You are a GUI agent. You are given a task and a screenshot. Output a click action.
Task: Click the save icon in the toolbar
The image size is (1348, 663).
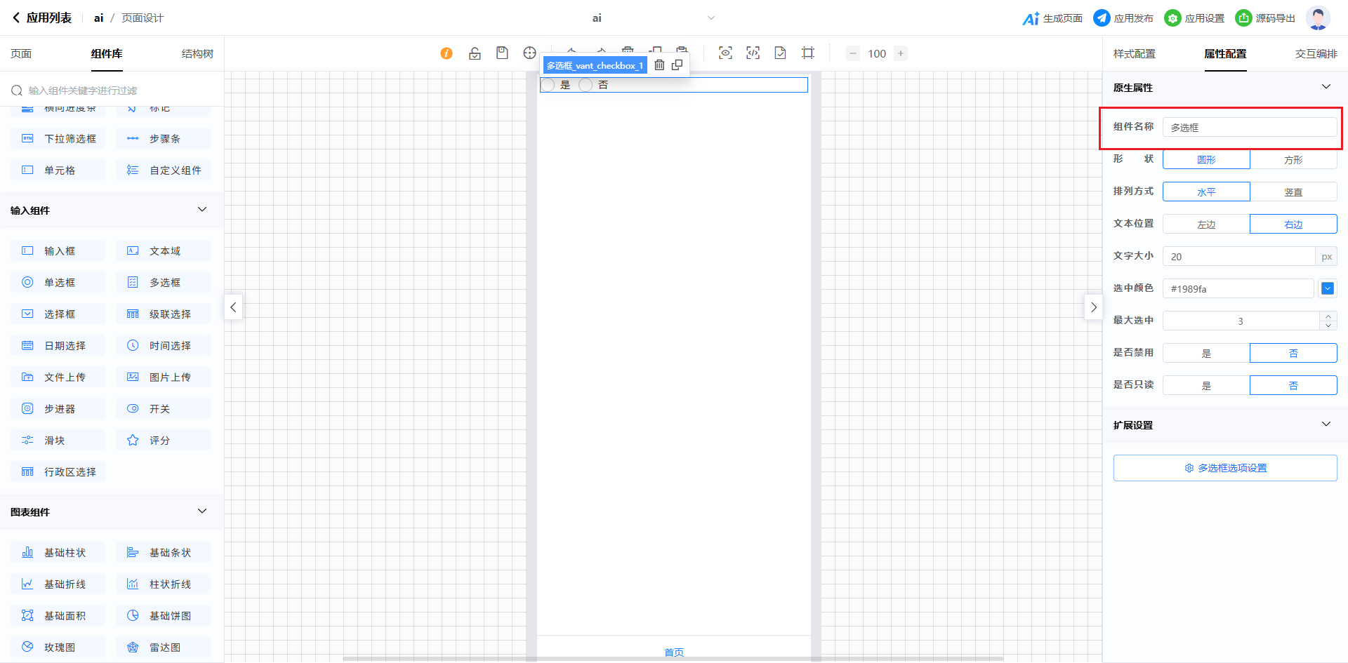coord(502,53)
